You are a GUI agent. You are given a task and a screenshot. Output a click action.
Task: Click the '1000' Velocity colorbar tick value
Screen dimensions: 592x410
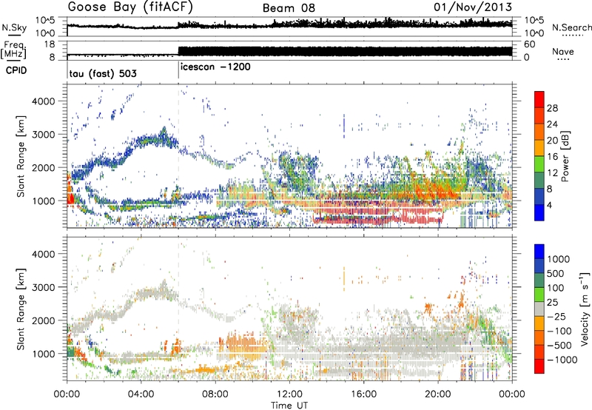point(558,259)
